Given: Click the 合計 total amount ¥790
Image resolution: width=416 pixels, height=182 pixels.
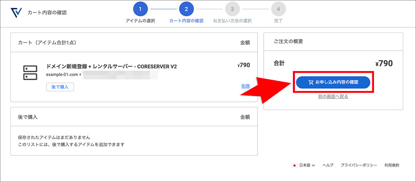Looking at the screenshot, I should pos(384,64).
